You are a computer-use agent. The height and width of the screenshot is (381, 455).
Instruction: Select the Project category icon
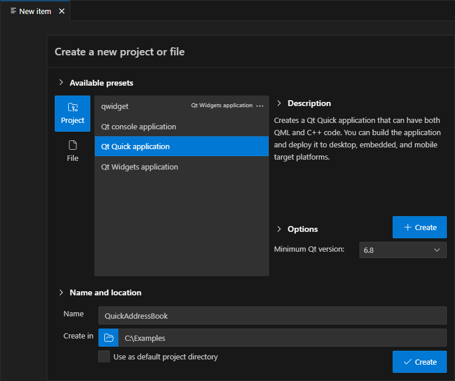[72, 114]
